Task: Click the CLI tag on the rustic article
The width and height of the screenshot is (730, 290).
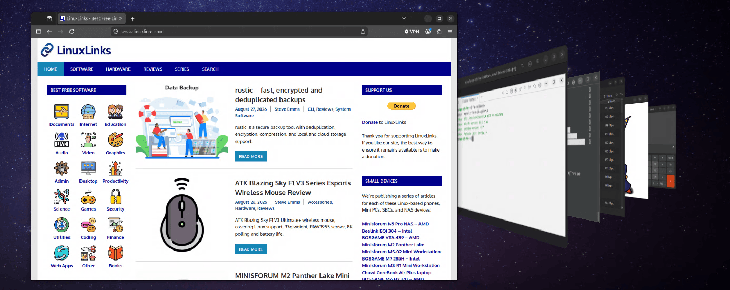Action: point(311,109)
